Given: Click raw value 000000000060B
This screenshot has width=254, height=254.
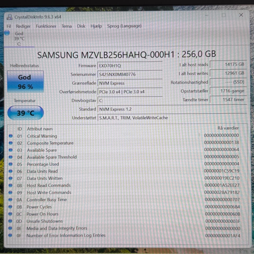Looking at the screenshot, I should click(223, 214).
